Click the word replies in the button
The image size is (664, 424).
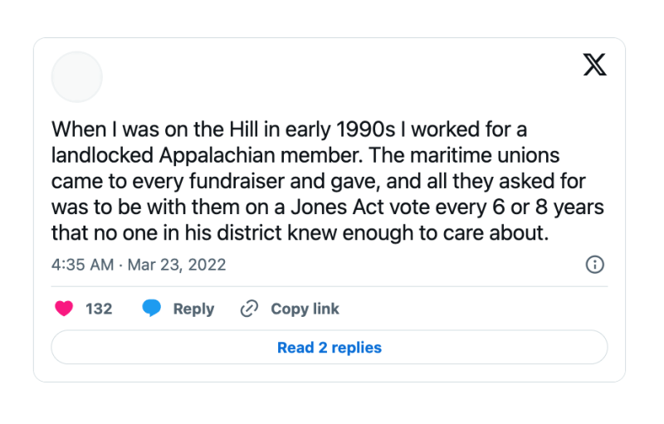pyautogui.click(x=357, y=348)
